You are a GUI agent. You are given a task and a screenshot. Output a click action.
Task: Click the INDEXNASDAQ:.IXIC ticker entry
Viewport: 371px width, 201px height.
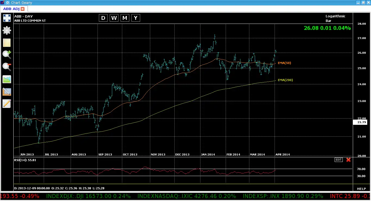(187, 196)
